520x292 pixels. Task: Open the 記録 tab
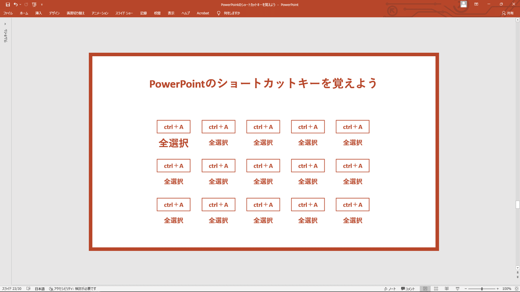pyautogui.click(x=143, y=13)
